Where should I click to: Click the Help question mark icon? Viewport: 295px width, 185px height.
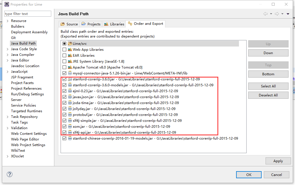9,174
